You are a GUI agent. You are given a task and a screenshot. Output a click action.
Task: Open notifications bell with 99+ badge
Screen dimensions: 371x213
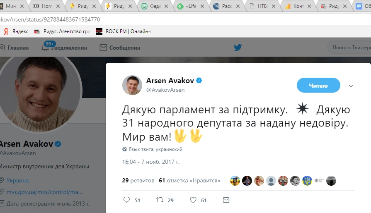(45, 48)
